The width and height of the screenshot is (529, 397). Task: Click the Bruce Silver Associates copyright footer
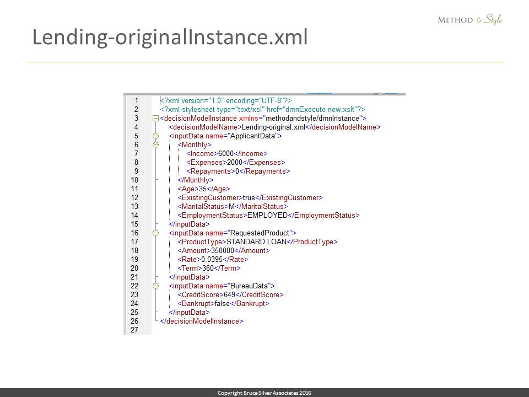tap(264, 393)
